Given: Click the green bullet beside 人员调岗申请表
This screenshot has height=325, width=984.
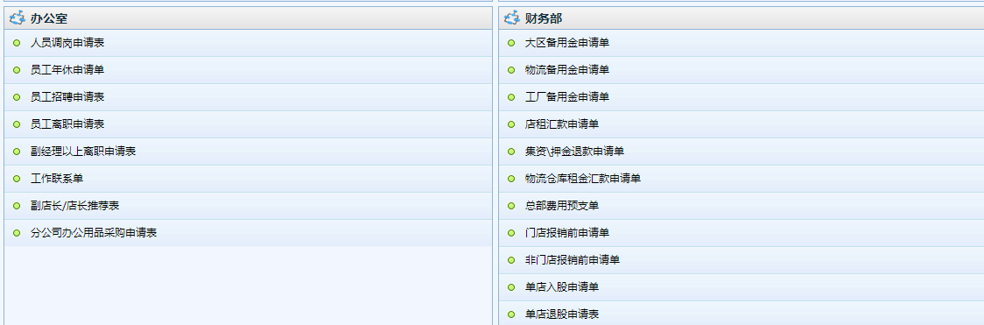Looking at the screenshot, I should [17, 43].
